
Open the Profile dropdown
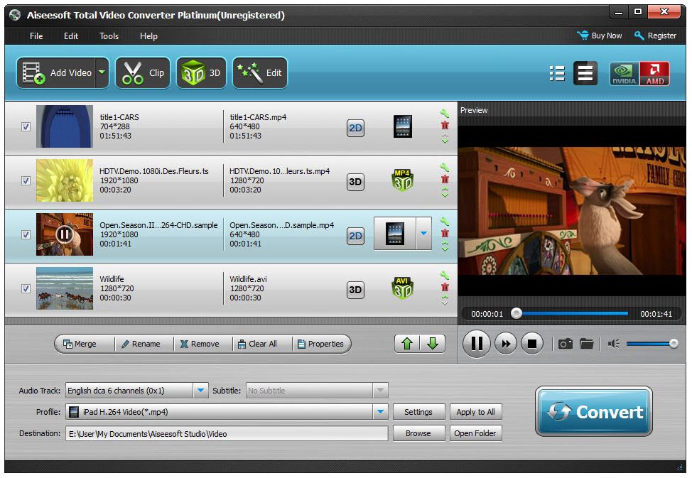380,411
